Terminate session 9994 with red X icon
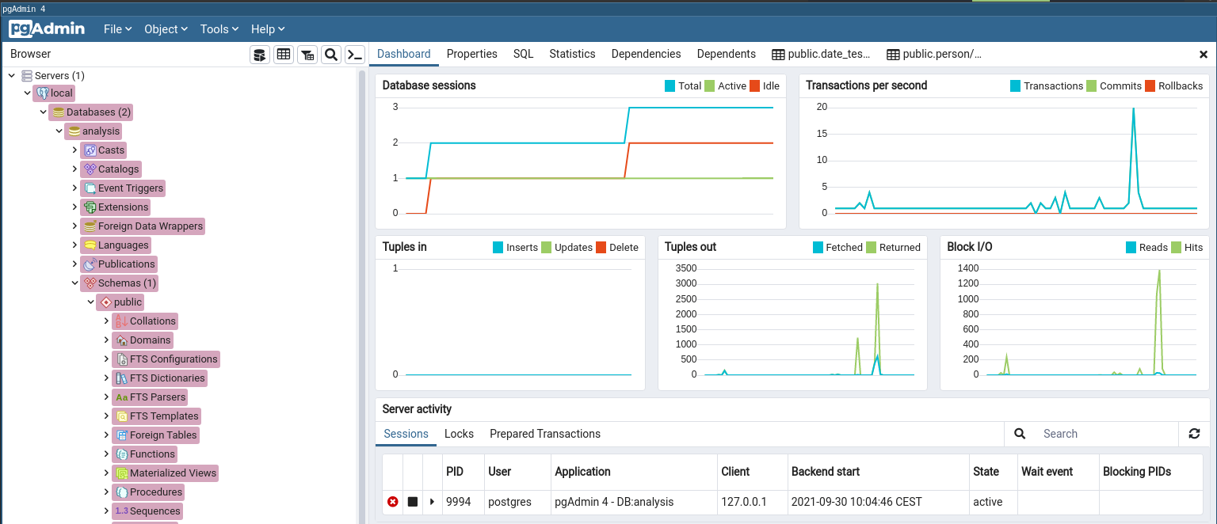 point(393,502)
